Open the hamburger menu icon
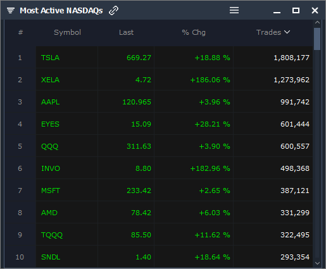 click(234, 10)
